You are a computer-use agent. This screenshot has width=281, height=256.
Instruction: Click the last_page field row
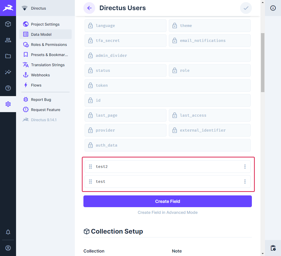(x=125, y=115)
